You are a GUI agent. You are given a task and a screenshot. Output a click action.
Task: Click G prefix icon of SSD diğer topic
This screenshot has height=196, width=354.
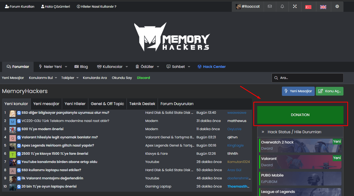pos(19,113)
